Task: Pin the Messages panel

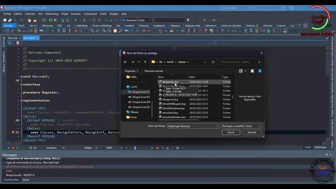Action: (x=327, y=154)
